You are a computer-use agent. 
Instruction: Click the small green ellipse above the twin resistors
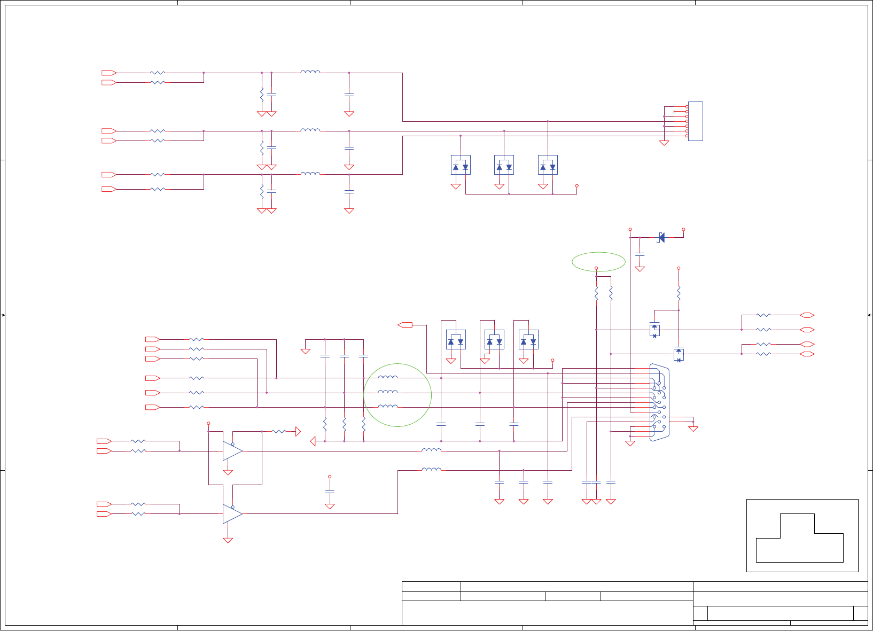coord(598,262)
